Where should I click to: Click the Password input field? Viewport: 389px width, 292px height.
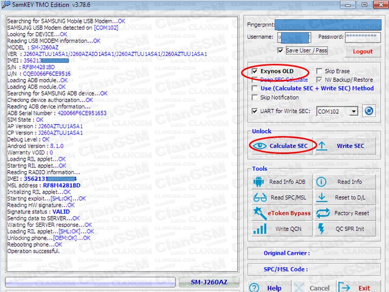tap(363, 37)
